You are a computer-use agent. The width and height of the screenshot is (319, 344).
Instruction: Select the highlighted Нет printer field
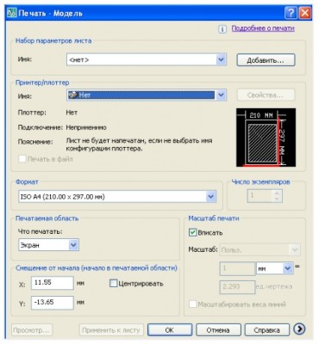tap(141, 95)
